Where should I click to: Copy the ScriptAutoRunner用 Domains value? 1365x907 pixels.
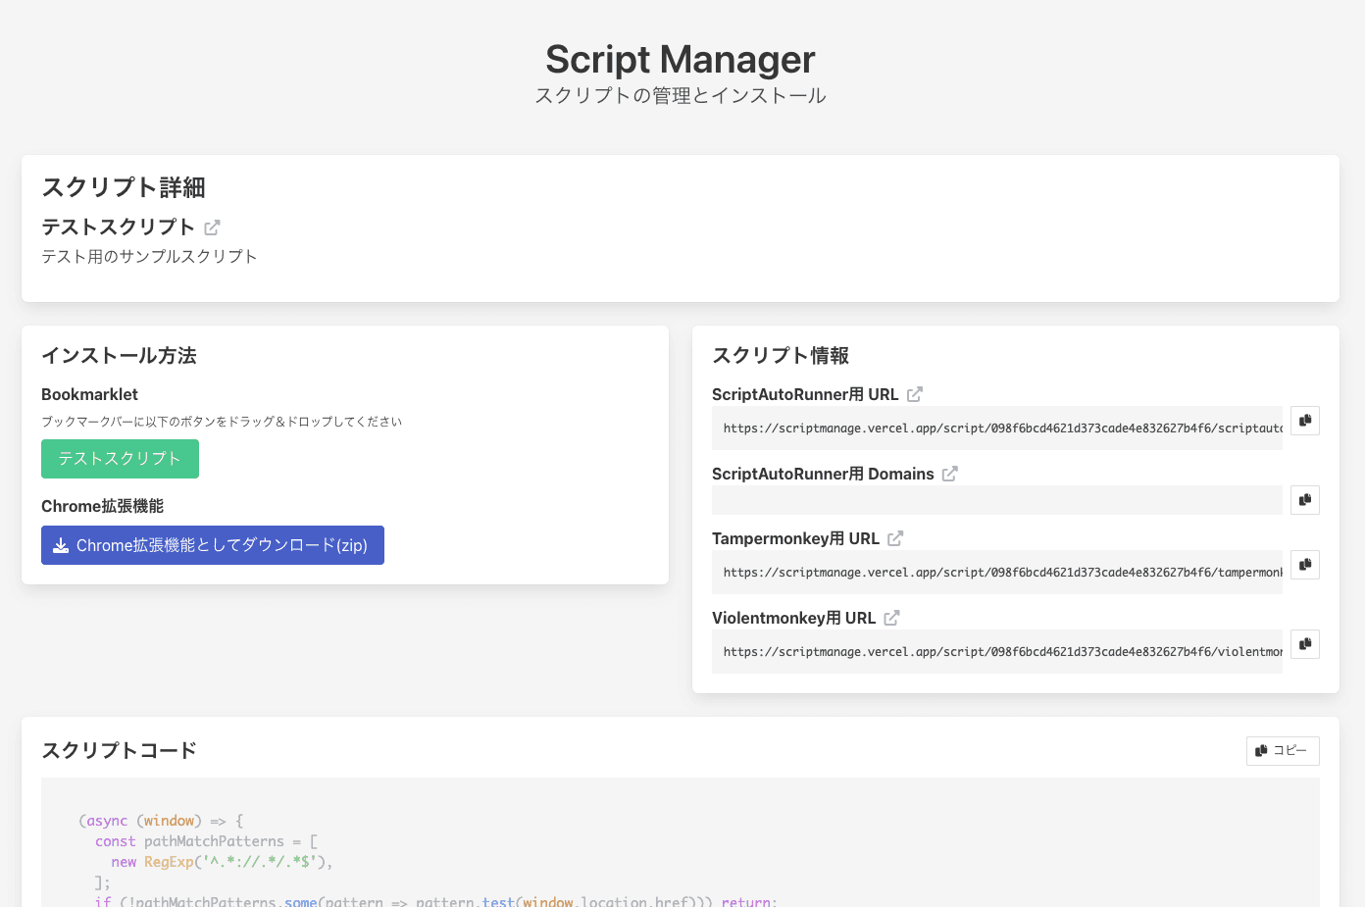pyautogui.click(x=1305, y=500)
